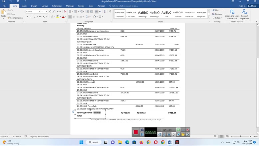Apply italic formatting
259x146 pixels.
(31, 17)
